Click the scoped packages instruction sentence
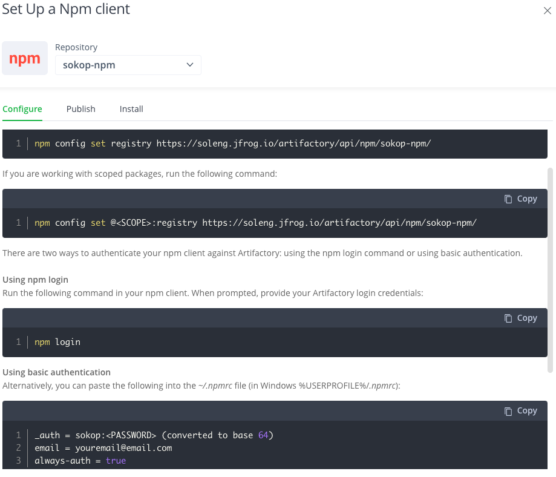This screenshot has width=556, height=477. [x=140, y=174]
